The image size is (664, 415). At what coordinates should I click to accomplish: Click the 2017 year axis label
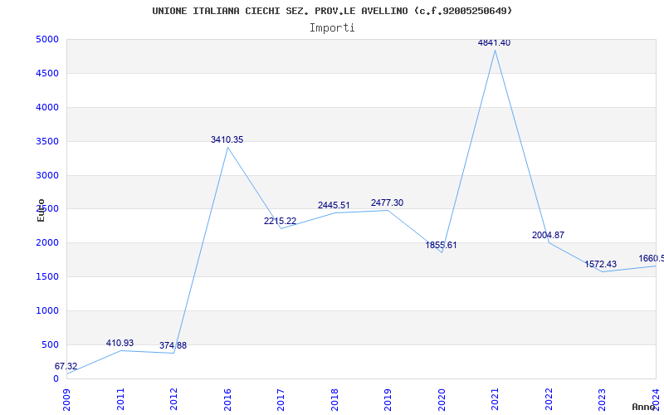(x=281, y=399)
